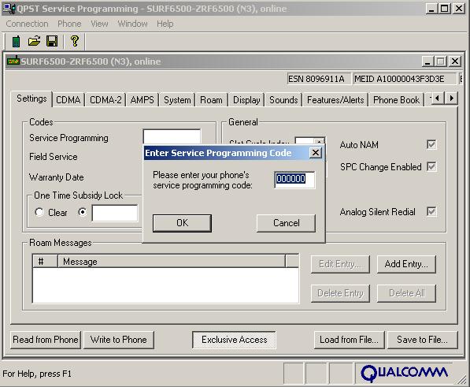Switch to the Settings tab
This screenshot has width=470, height=387.
coord(31,99)
